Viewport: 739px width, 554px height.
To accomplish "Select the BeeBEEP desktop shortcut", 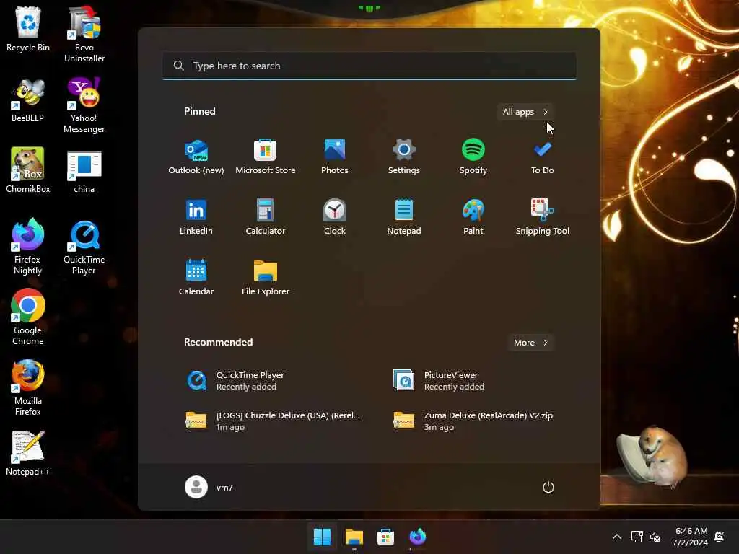I will click(x=28, y=100).
